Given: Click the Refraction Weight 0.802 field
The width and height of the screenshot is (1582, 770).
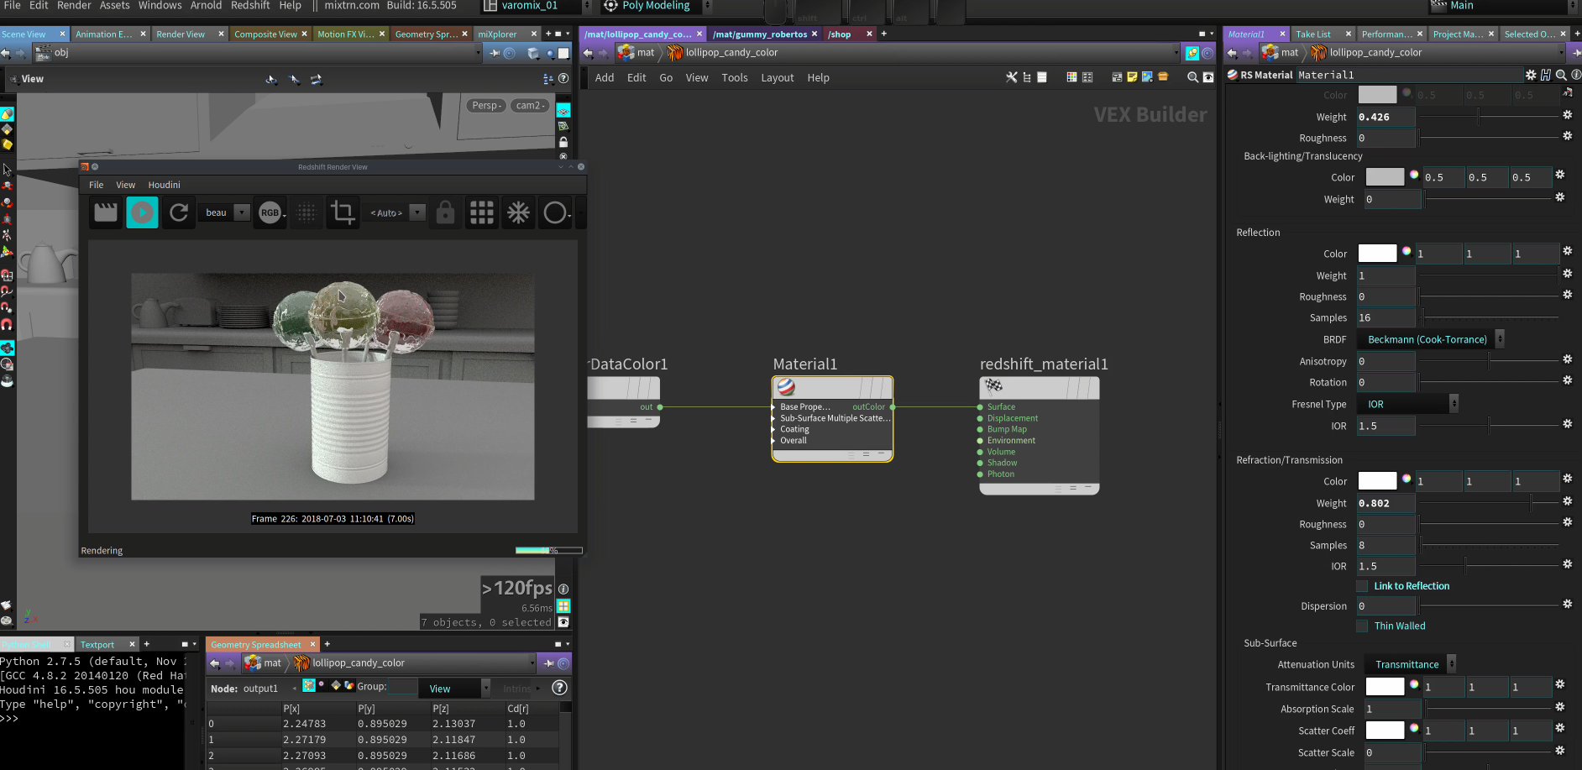Looking at the screenshot, I should (1386, 503).
